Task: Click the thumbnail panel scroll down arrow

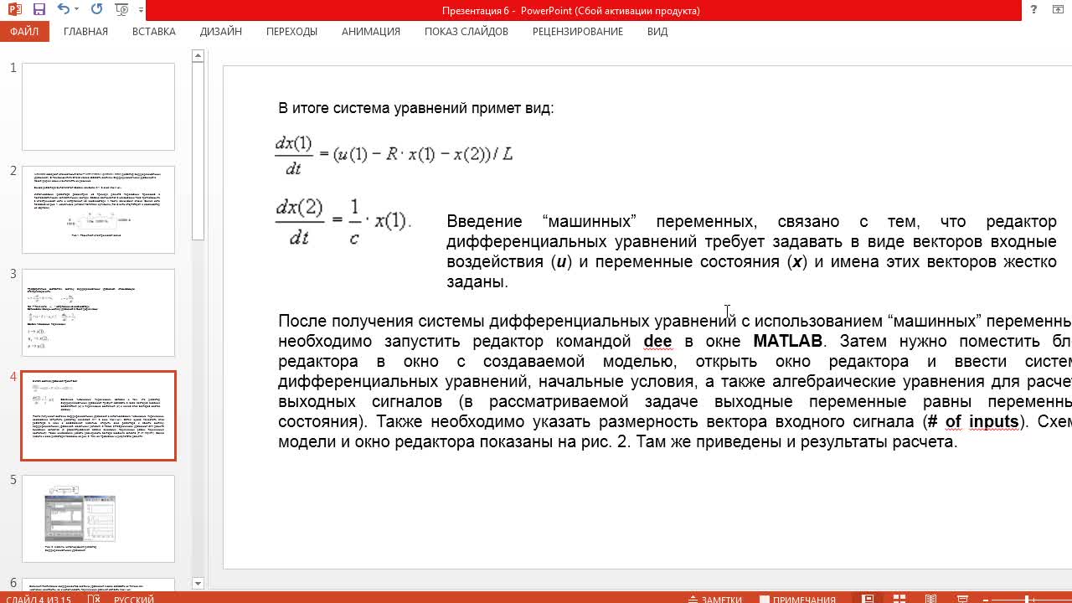Action: 198,583
